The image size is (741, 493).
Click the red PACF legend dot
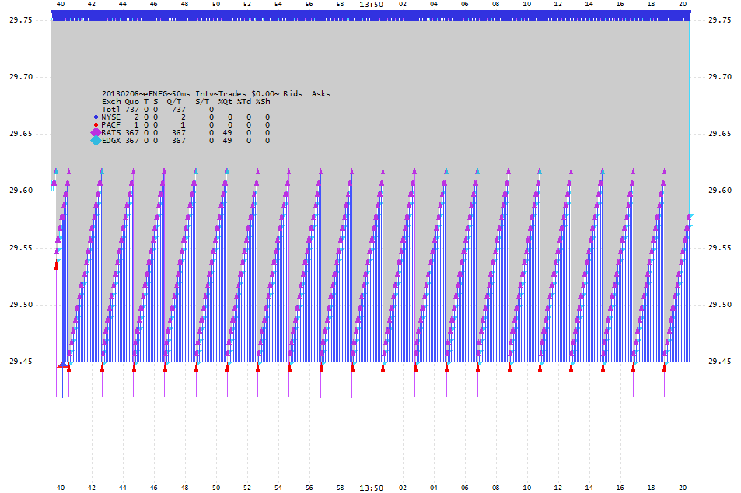[x=96, y=124]
